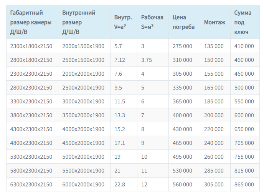Select the price cell '495 000'
Image resolution: width=264 pixels, height=196 pixels.
pos(184,157)
